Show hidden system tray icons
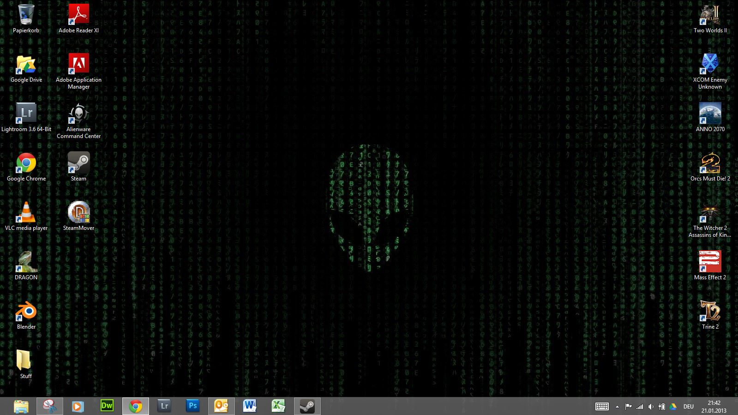Image resolution: width=738 pixels, height=415 pixels. pyautogui.click(x=617, y=407)
